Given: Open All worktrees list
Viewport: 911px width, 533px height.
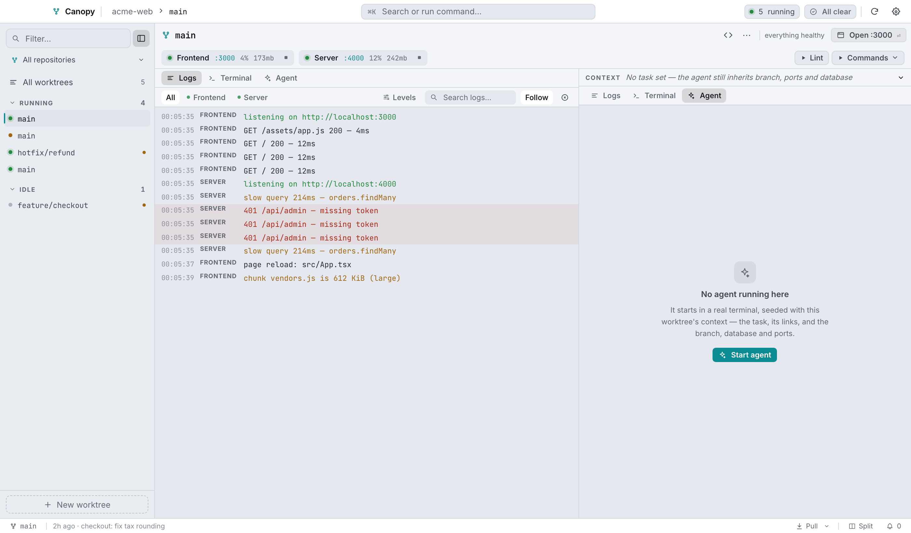Looking at the screenshot, I should tap(77, 82).
